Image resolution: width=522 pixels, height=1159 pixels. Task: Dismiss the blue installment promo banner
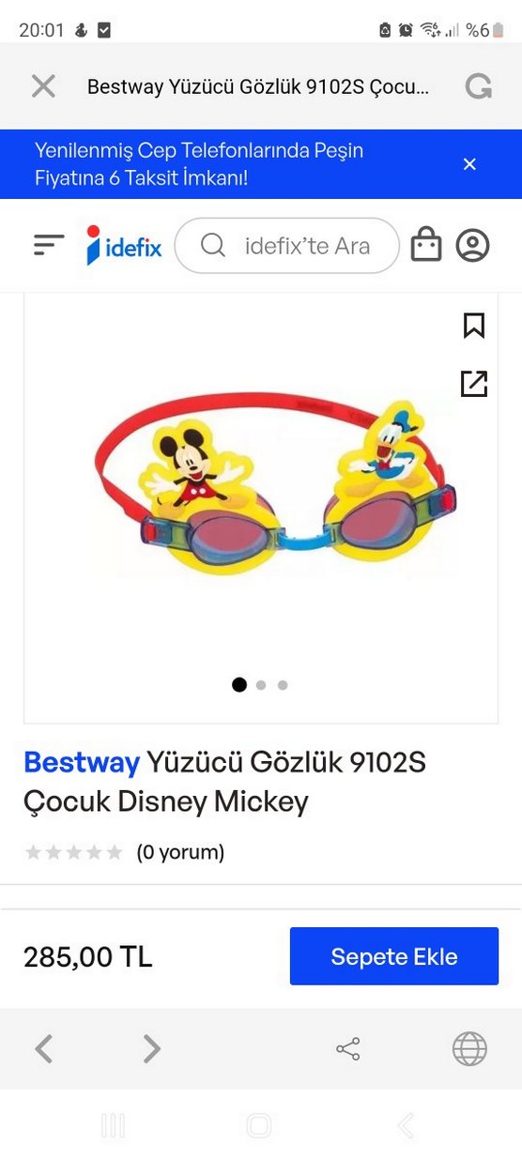[469, 164]
